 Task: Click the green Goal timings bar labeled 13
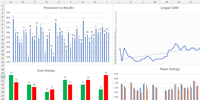click(x=65, y=90)
